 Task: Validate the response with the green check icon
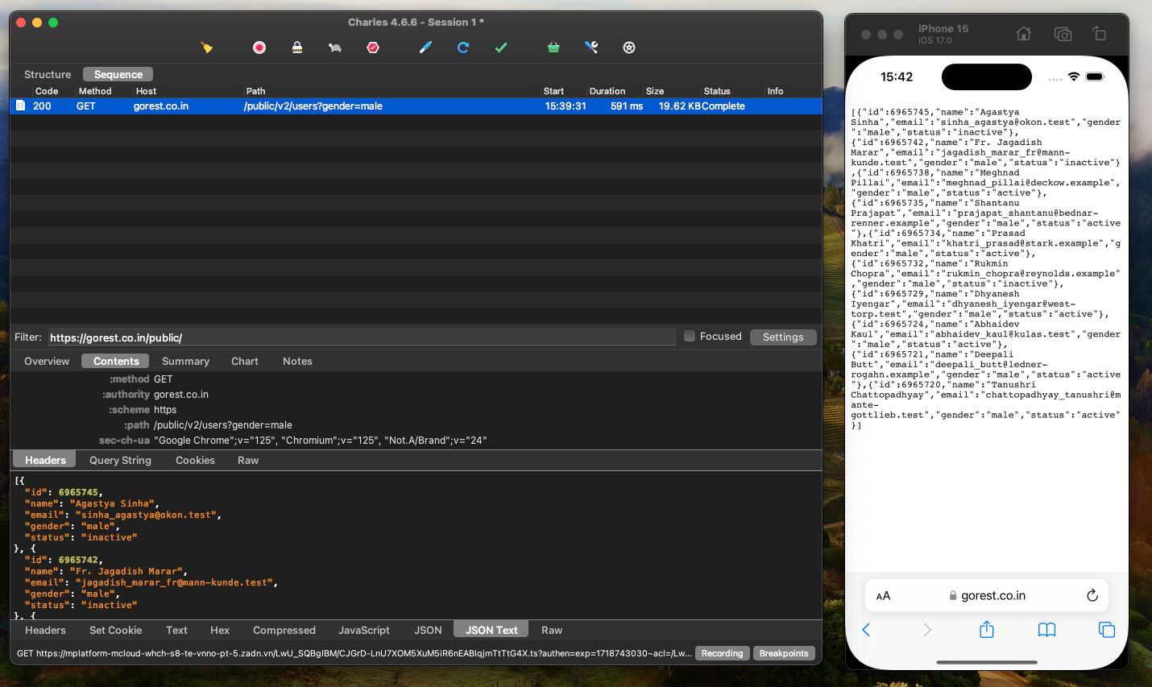tap(500, 48)
